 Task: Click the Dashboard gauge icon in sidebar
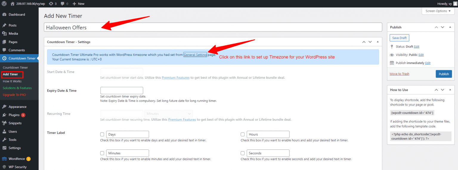[4, 15]
